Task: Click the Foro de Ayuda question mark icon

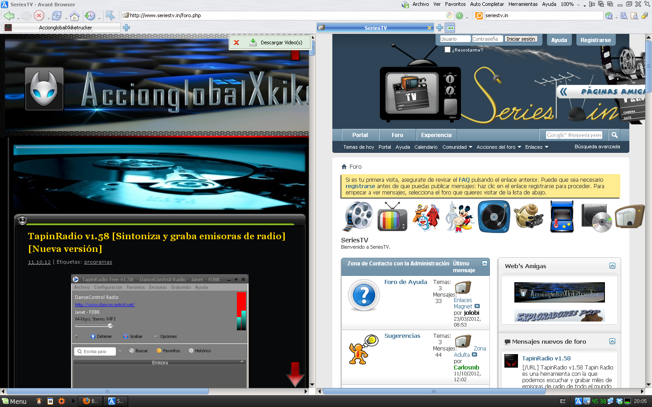Action: pyautogui.click(x=364, y=295)
